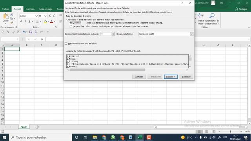Increase the import start line stepper

click(x=113, y=33)
